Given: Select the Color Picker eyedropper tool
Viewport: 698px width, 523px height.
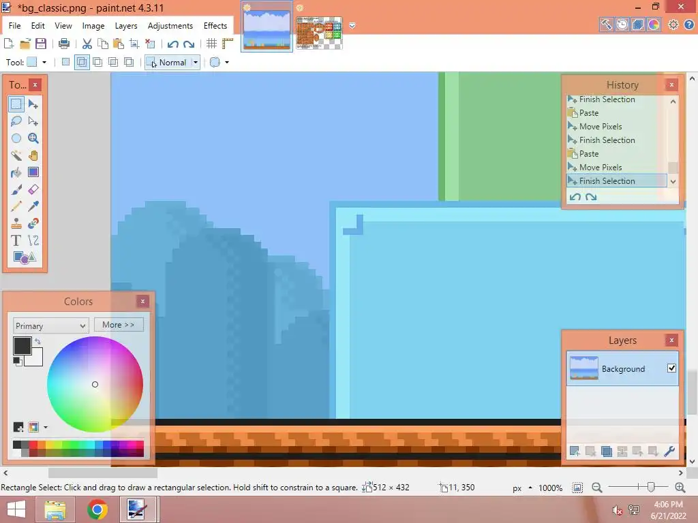Looking at the screenshot, I should (x=33, y=206).
